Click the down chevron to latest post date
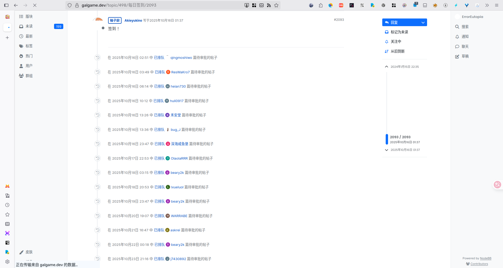Screen dimensions: 503x268 [x=386, y=150]
